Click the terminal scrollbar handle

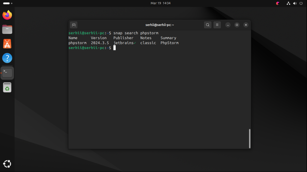[250, 138]
